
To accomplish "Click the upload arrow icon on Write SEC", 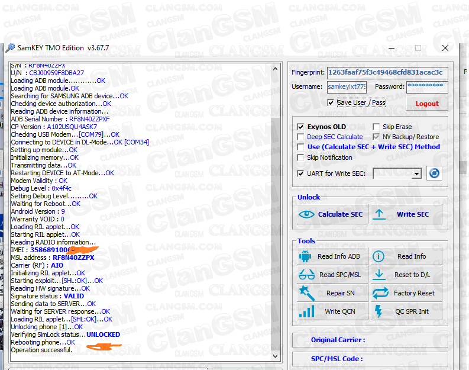I will [379, 214].
